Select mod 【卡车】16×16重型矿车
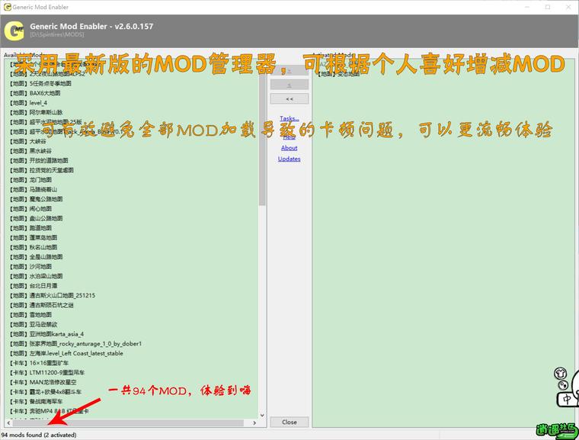The height and width of the screenshot is (440, 579). [39, 363]
